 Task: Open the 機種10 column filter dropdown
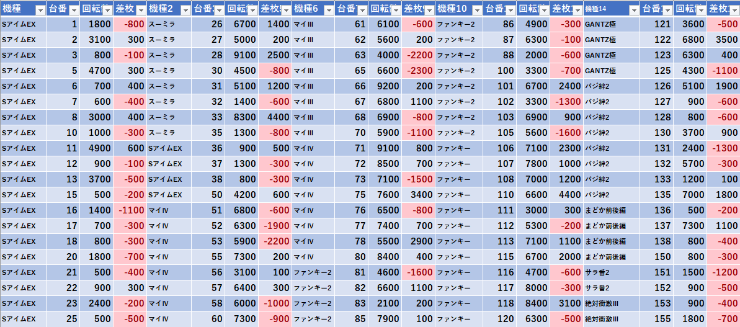point(476,11)
